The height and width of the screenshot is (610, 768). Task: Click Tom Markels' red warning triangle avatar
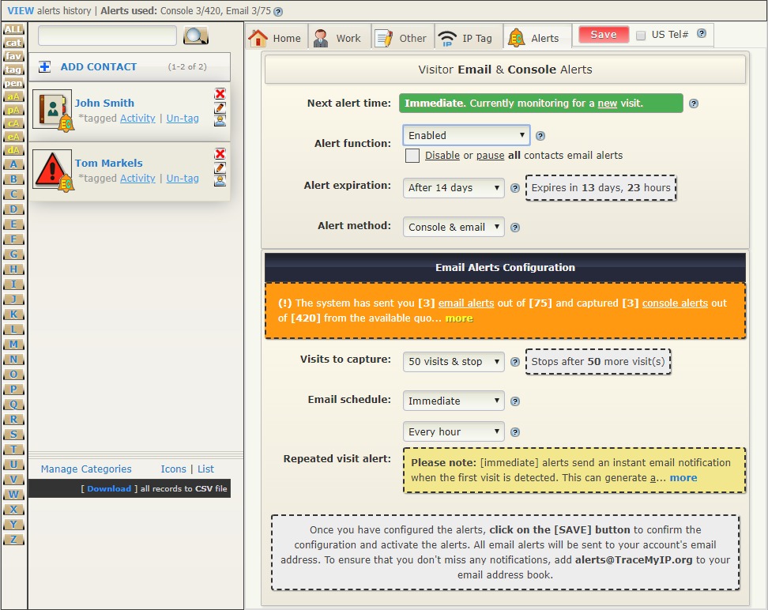click(52, 169)
